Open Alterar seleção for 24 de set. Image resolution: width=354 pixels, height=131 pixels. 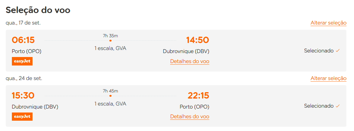click(328, 79)
